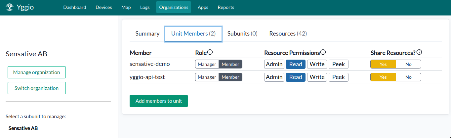Screen dimensions: 451x138
Task: Click Add members to unit button
Action: 159,101
